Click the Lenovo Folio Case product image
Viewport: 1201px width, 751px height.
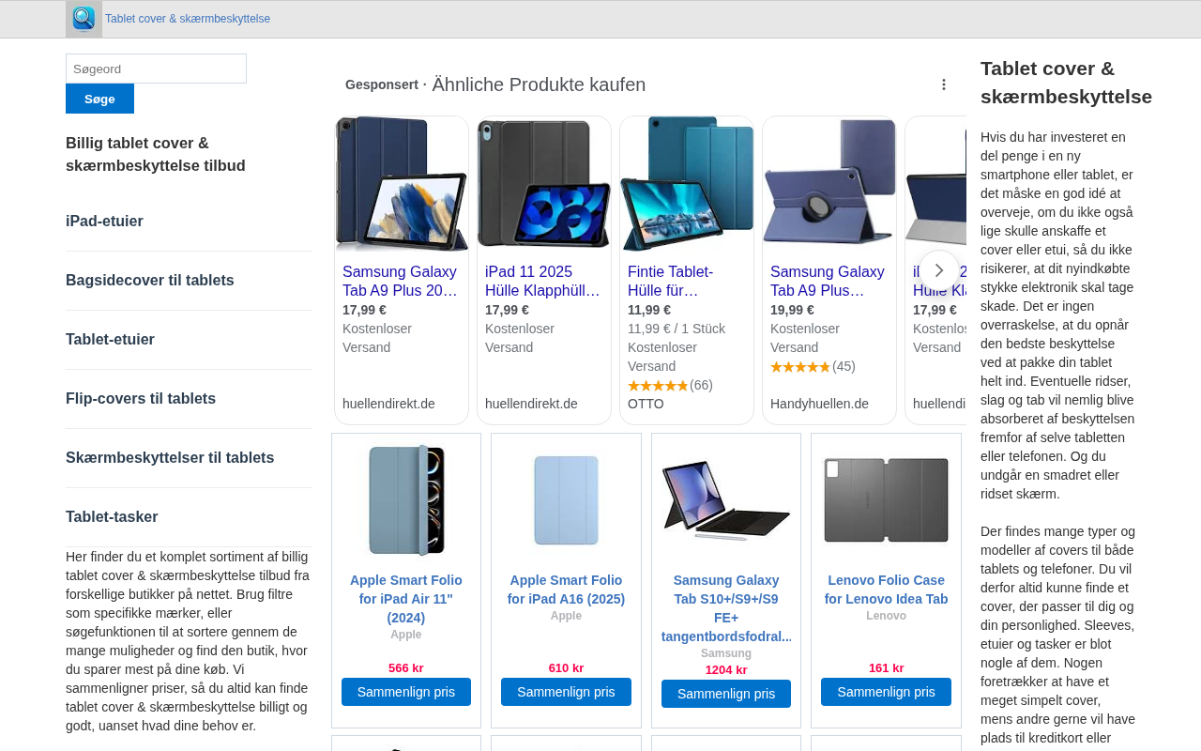click(x=886, y=500)
